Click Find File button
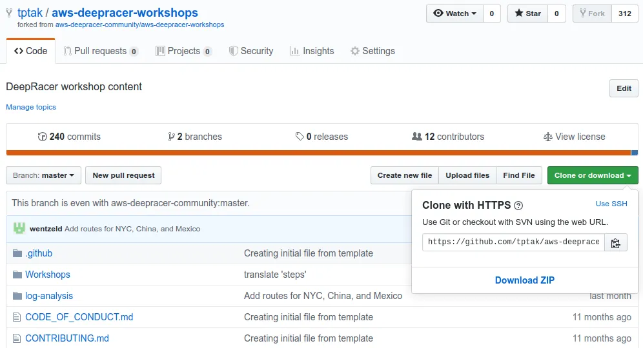Screen dimensions: 643x348 [x=519, y=176]
